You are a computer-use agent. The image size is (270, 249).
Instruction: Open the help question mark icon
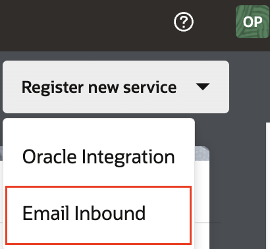(184, 22)
